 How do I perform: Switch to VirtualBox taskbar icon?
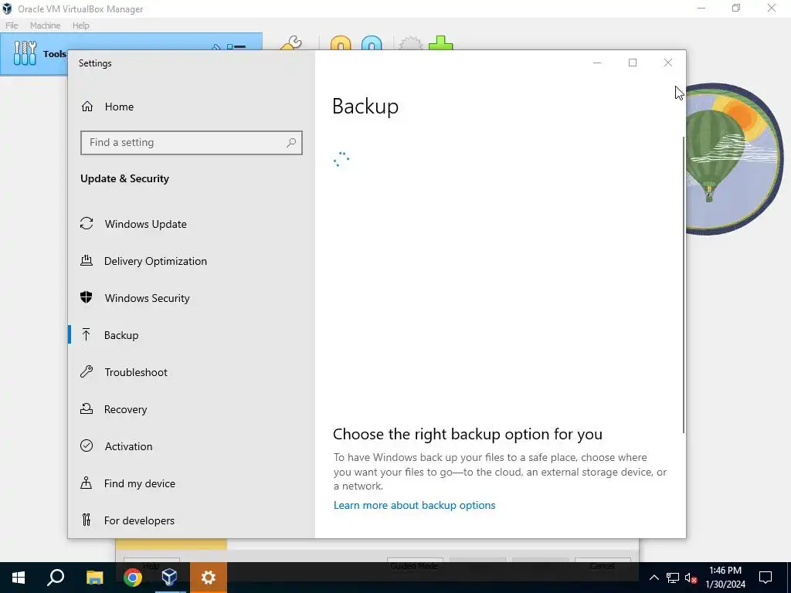[170, 578]
